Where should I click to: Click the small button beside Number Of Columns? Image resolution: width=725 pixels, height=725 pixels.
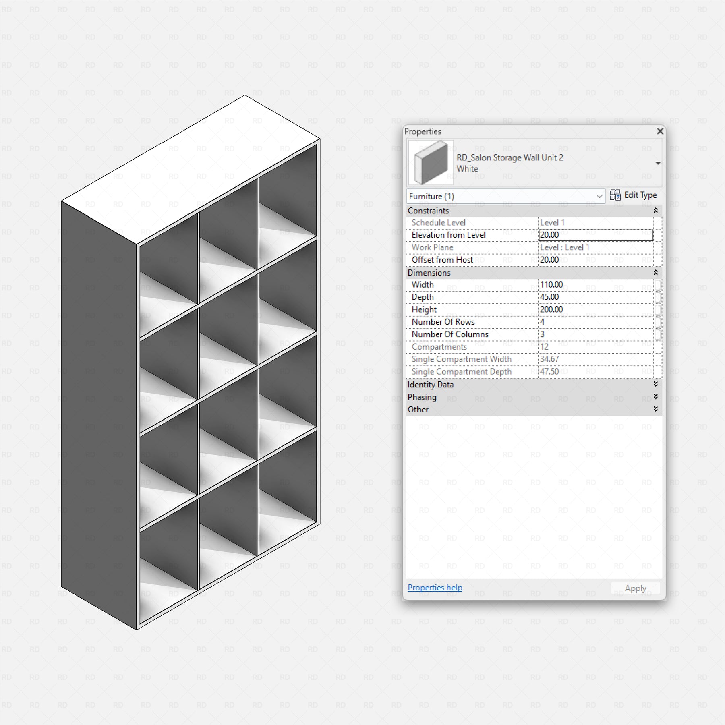tap(657, 335)
